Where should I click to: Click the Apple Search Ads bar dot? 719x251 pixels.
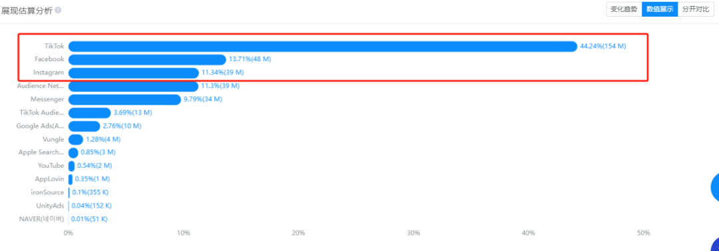point(73,152)
